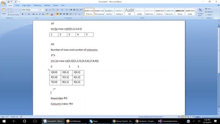Center the paragraph text
The image size is (220, 124).
pyautogui.click(x=60, y=14)
